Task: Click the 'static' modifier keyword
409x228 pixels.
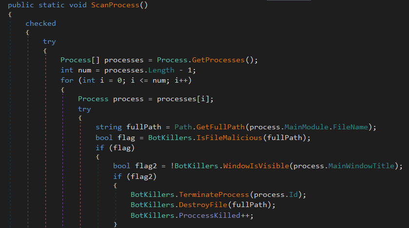Action: (51, 5)
